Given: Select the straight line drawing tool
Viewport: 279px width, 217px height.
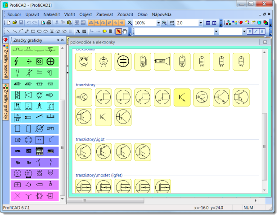Looking at the screenshot, I should coord(8,31).
